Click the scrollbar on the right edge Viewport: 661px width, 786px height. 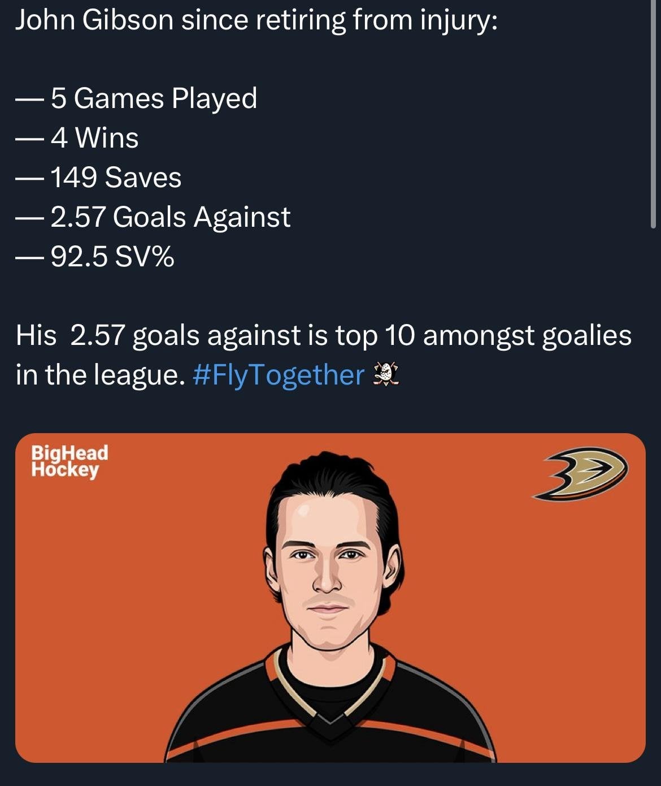pos(653,113)
